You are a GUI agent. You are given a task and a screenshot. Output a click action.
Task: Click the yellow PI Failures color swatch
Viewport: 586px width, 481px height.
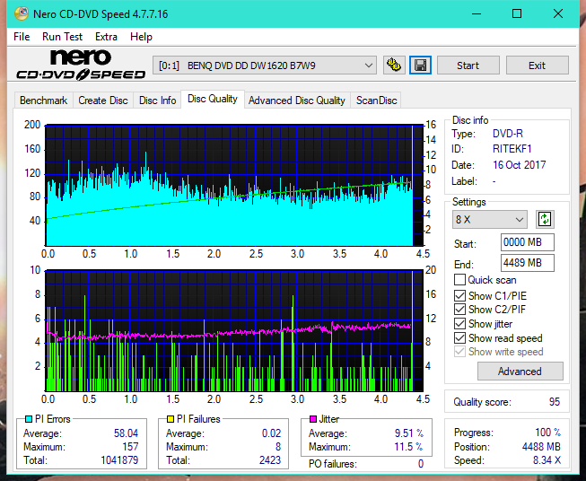(x=171, y=419)
